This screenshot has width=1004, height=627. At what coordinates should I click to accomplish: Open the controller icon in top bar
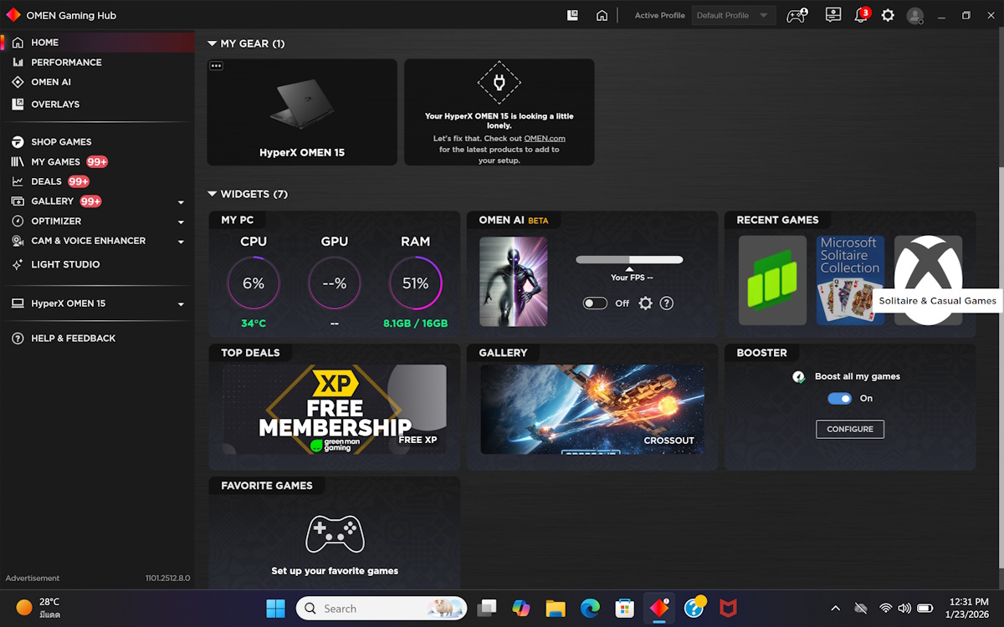point(796,16)
